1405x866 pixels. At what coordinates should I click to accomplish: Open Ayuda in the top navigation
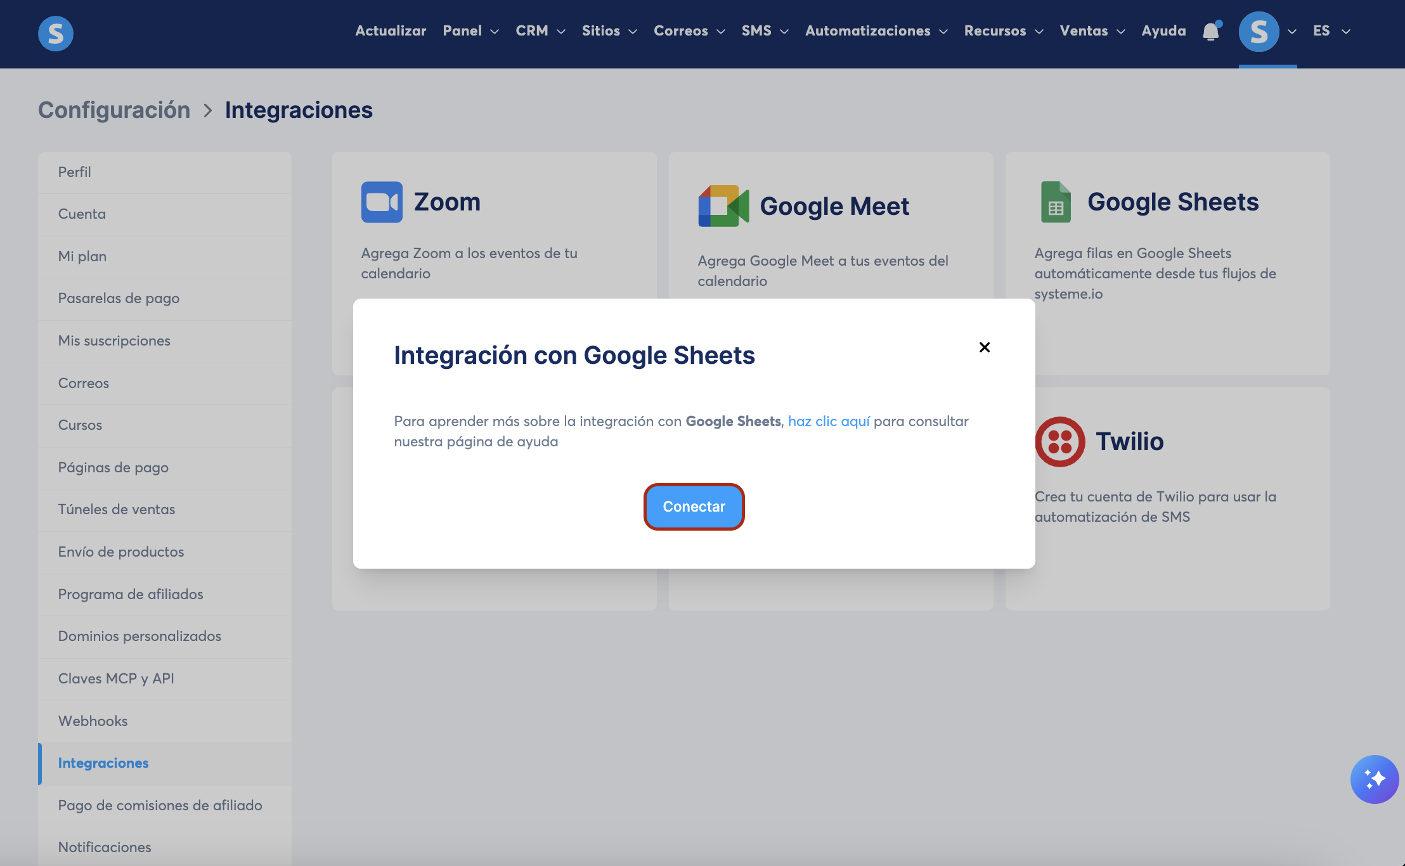click(x=1163, y=30)
